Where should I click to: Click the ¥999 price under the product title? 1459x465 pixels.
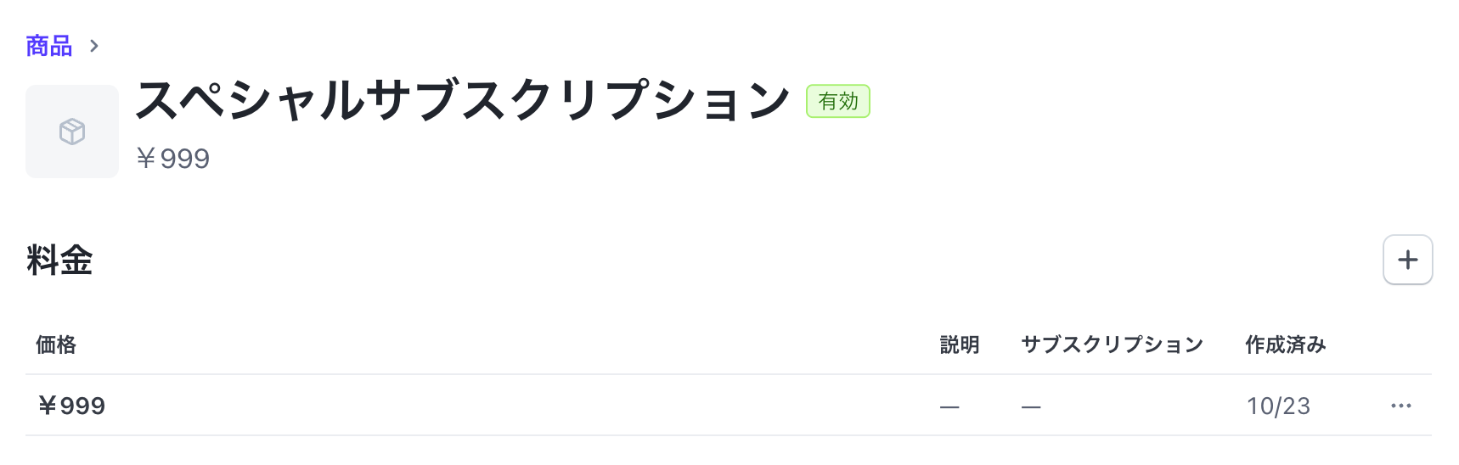coord(173,159)
